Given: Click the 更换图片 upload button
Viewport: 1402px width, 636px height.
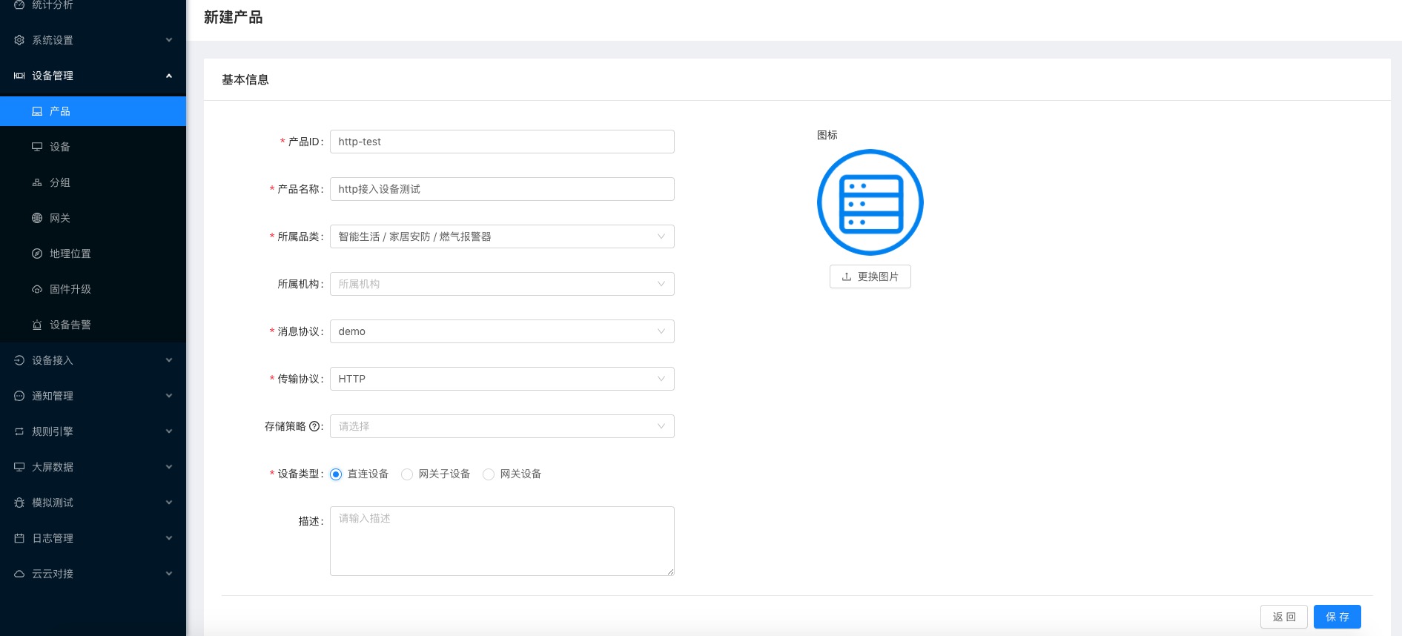Looking at the screenshot, I should click(x=870, y=276).
